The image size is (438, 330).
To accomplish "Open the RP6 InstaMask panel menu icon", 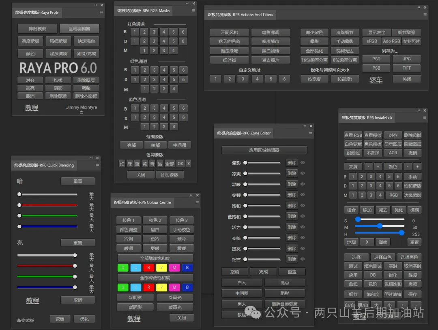I will [x=425, y=118].
